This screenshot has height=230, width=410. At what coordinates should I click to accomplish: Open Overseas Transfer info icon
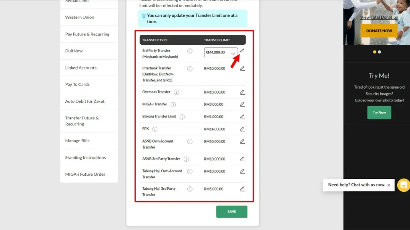pyautogui.click(x=177, y=92)
